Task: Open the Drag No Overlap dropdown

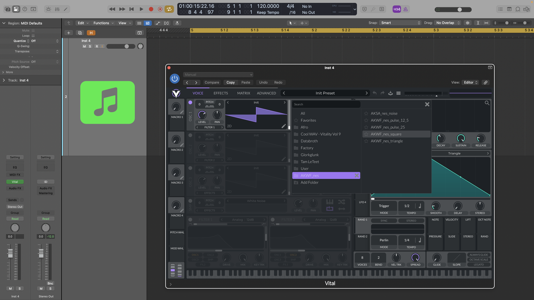Action: (x=447, y=23)
